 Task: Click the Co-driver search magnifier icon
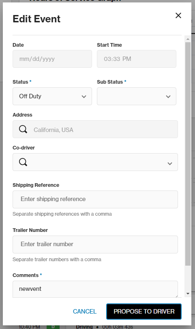coord(23,162)
